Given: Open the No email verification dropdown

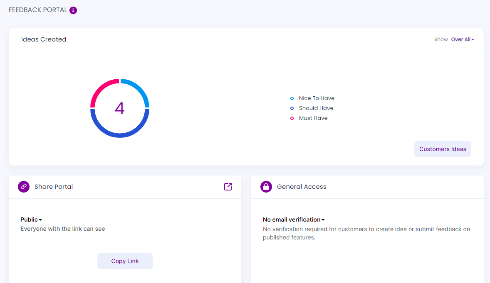Looking at the screenshot, I should pyautogui.click(x=293, y=220).
